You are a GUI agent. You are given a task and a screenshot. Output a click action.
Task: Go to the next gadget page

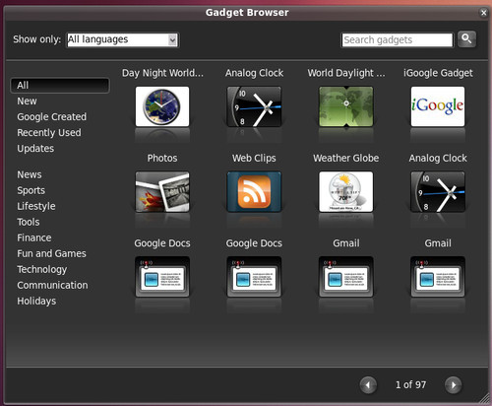pyautogui.click(x=454, y=384)
